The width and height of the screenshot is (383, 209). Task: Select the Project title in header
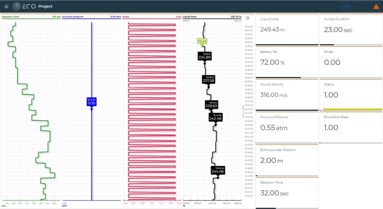tap(45, 6)
